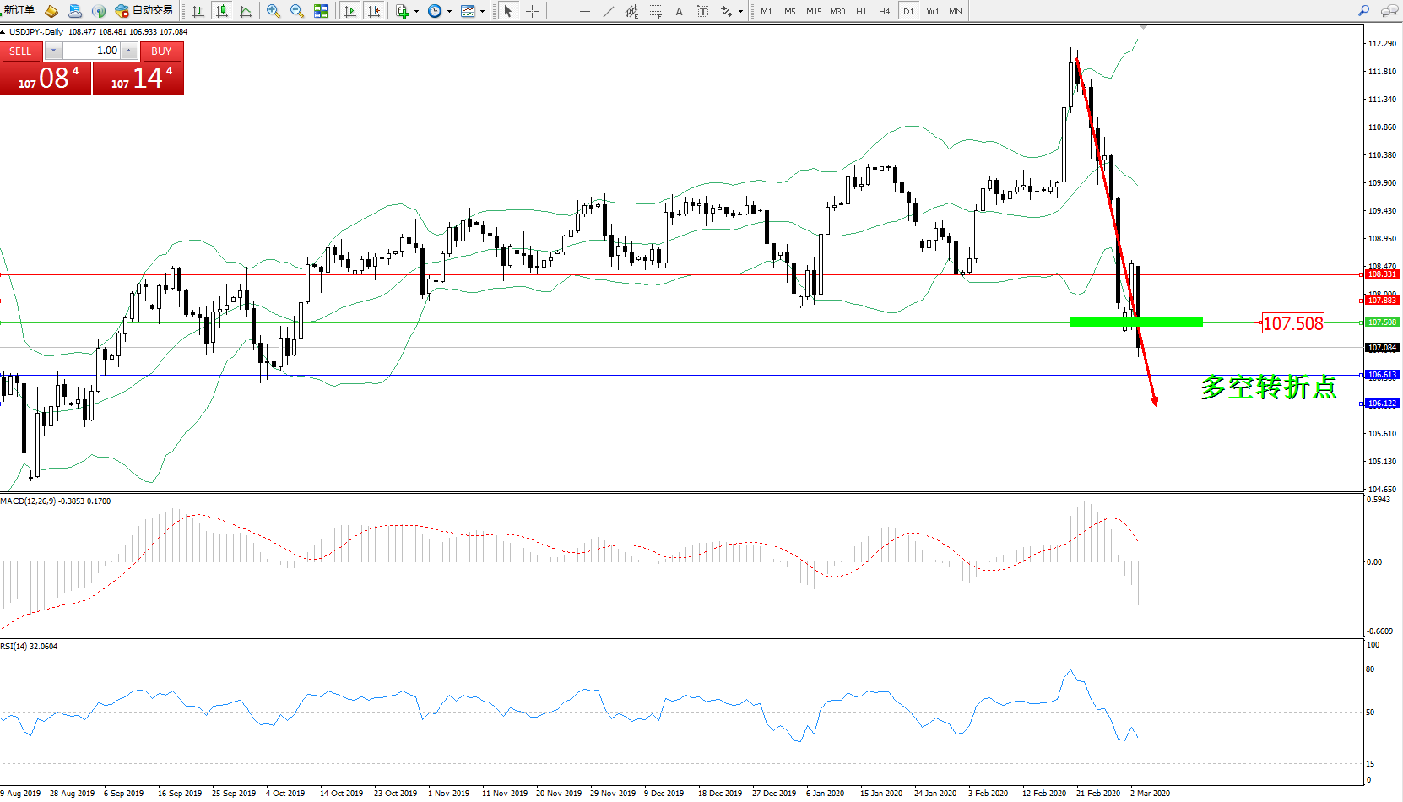The image size is (1403, 802).
Task: Switch to the W1 timeframe
Action: [x=932, y=11]
